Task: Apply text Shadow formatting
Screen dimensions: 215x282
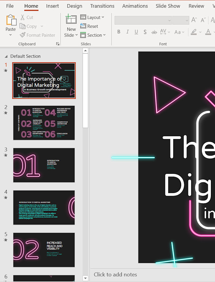Action: [x=145, y=32]
